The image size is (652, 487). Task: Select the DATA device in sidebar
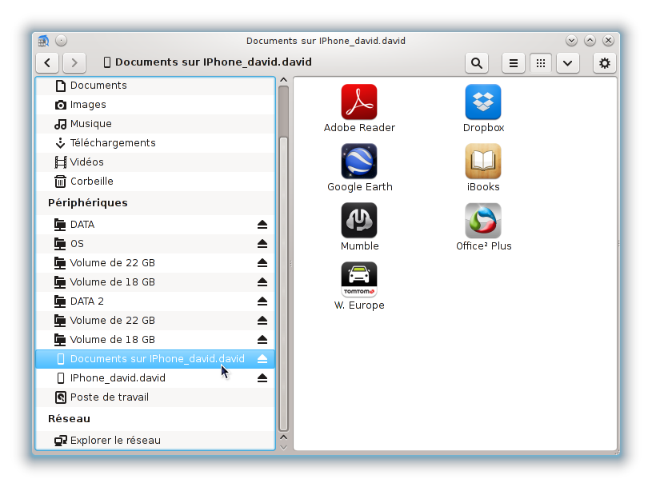[x=155, y=225]
